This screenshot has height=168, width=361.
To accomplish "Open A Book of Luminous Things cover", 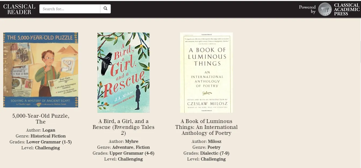I will (x=206, y=73).
